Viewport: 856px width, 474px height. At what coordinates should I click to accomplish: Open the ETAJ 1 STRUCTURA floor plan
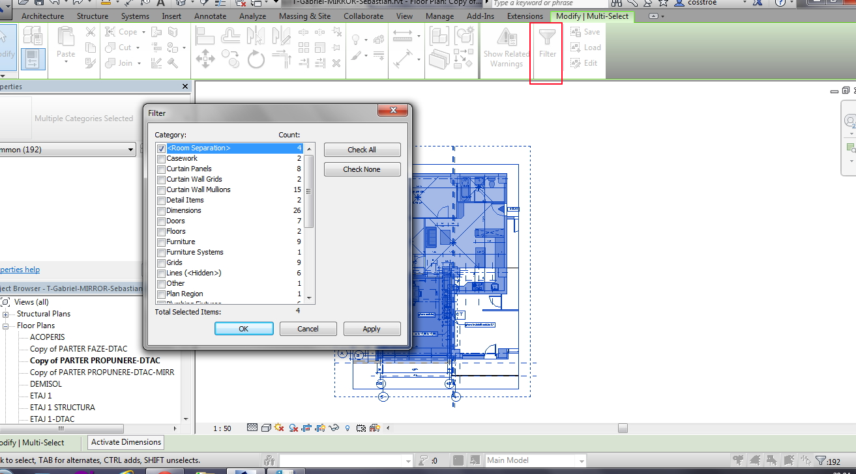pyautogui.click(x=63, y=408)
